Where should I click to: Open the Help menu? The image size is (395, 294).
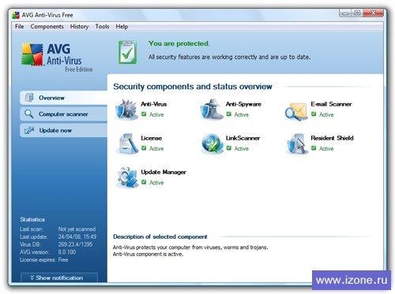click(x=122, y=27)
